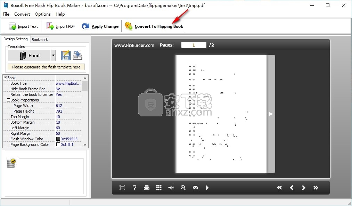Screen dimensions: 352x206
Task: Maximize the application window
Action: click(328, 5)
